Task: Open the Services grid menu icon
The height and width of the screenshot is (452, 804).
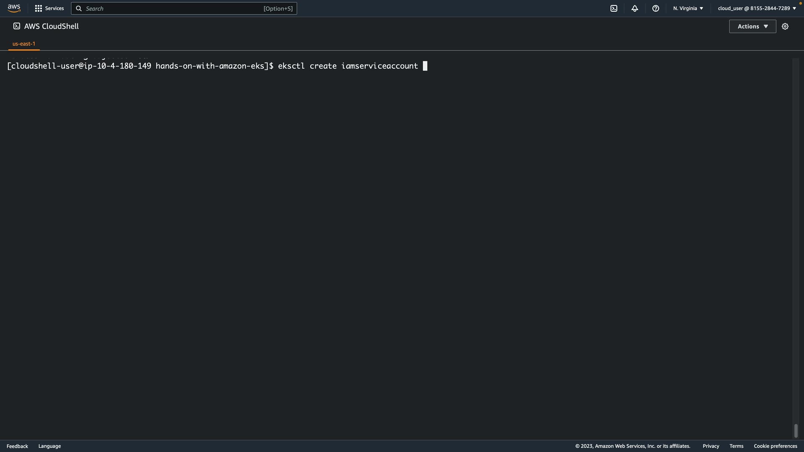Action: tap(38, 8)
